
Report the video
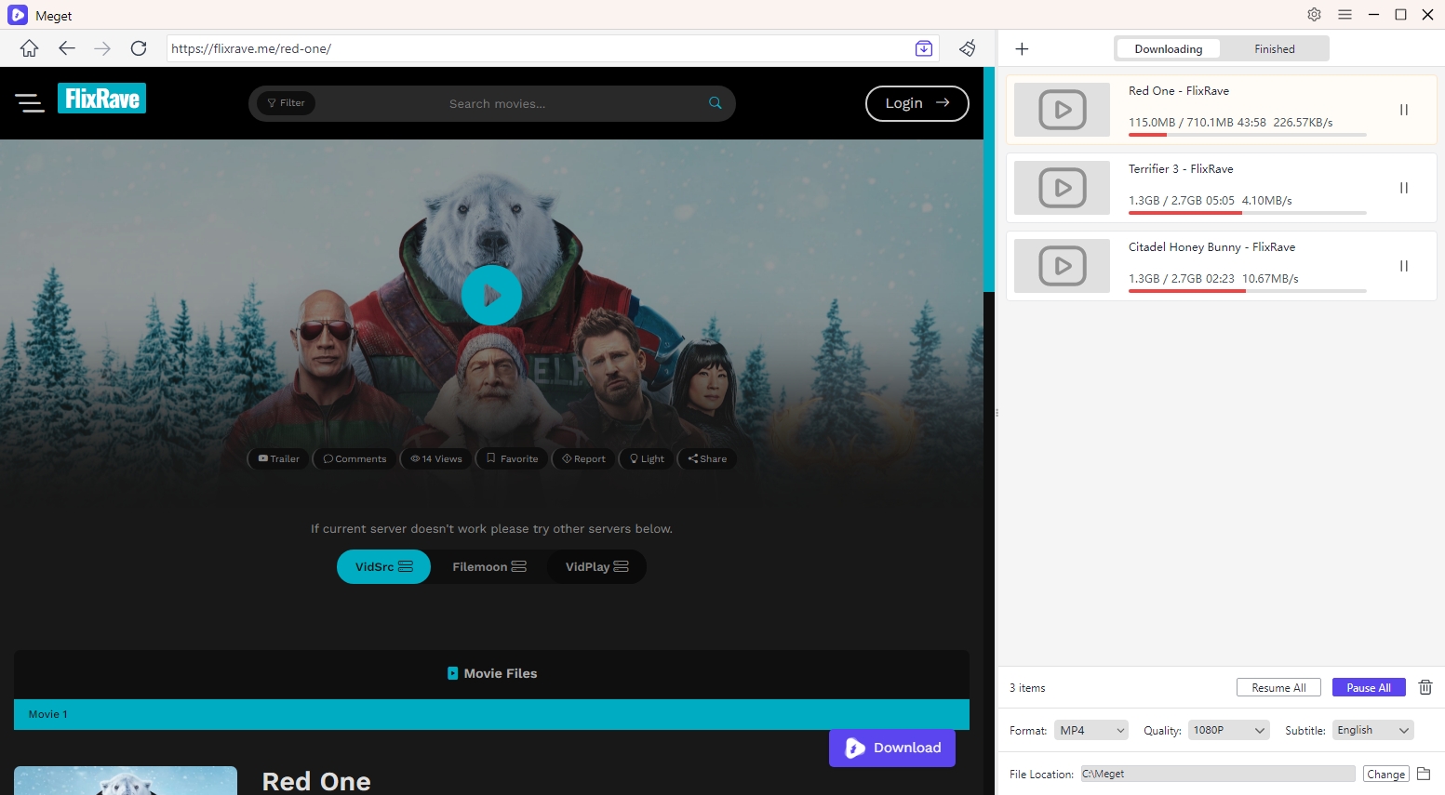point(583,458)
